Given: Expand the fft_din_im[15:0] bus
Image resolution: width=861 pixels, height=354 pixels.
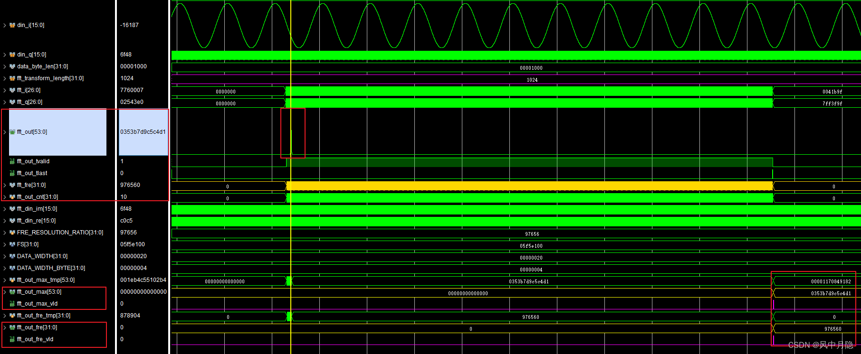Looking at the screenshot, I should (5, 209).
